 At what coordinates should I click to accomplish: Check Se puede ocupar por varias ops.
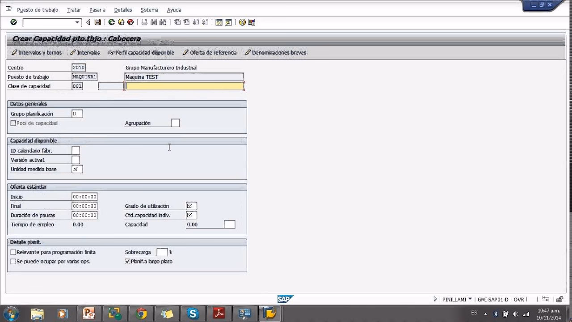point(13,261)
